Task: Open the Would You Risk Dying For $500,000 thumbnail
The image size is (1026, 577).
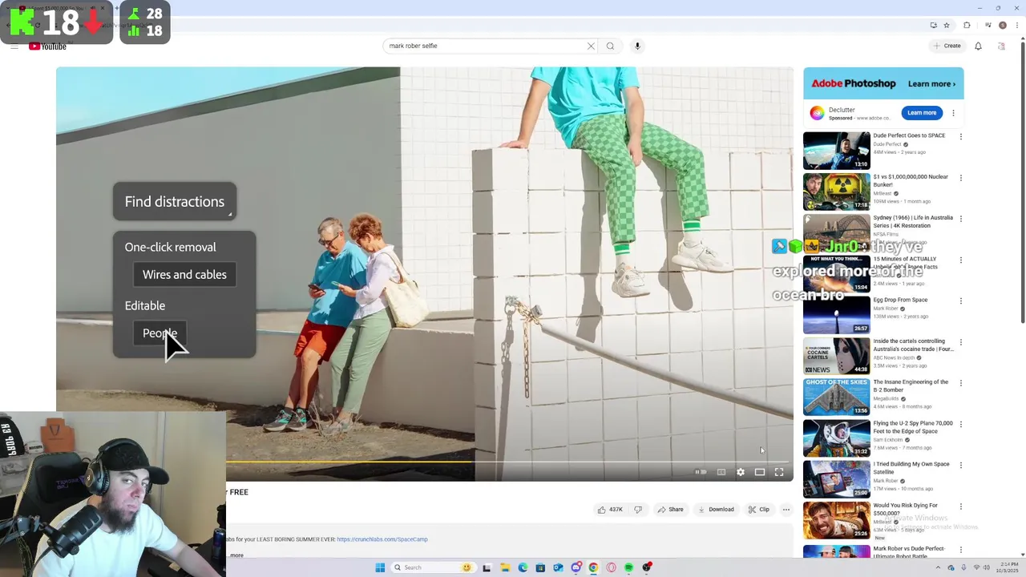Action: [836, 520]
